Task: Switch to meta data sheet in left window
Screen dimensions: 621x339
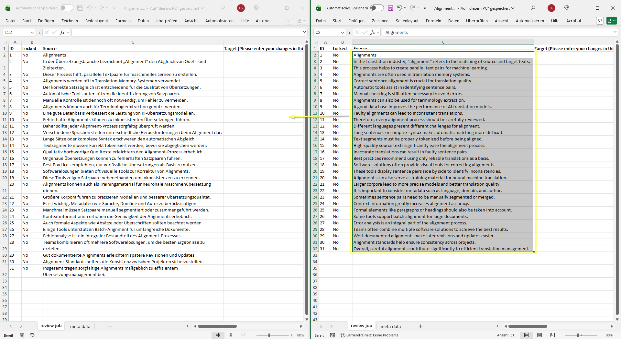Action: [80, 326]
